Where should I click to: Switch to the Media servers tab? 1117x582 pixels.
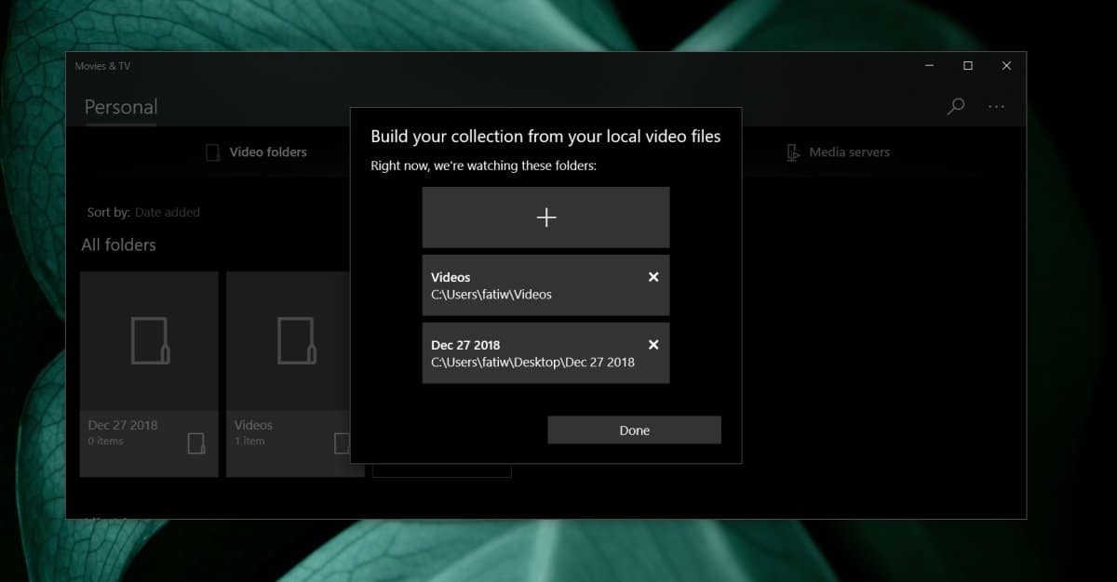[x=838, y=152]
